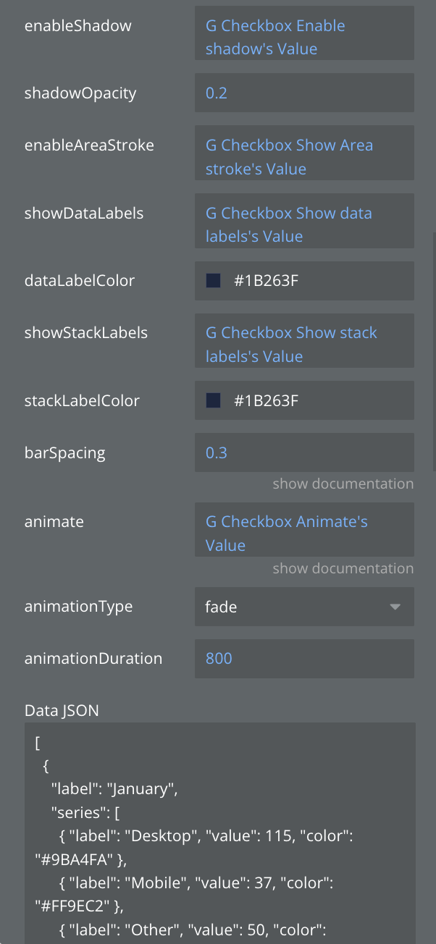Click the stackLabelColor #1B263F hex value
This screenshot has width=436, height=944.
(x=266, y=401)
